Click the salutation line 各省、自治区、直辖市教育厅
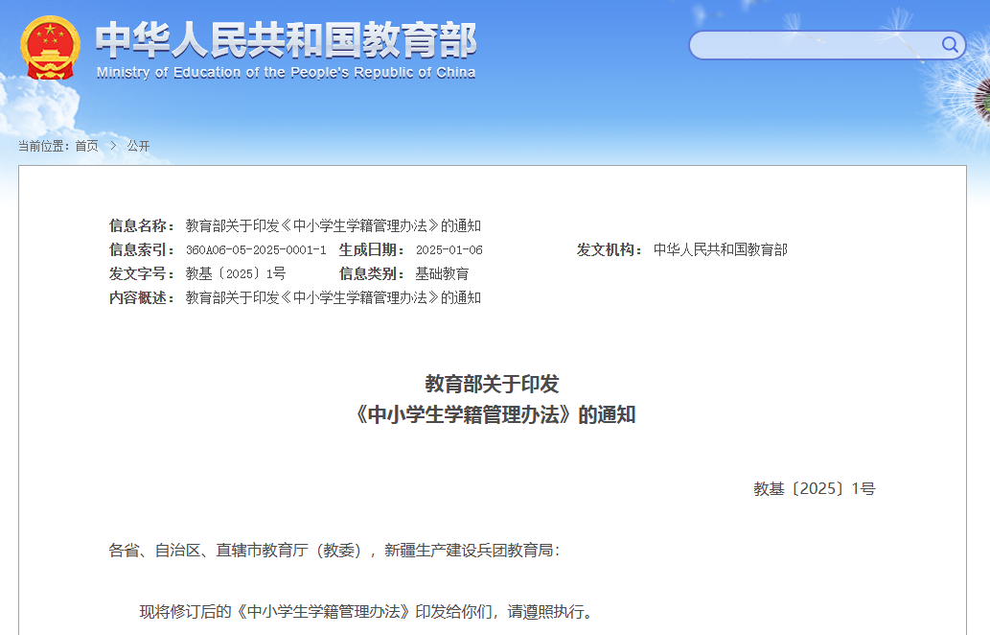 pos(334,551)
